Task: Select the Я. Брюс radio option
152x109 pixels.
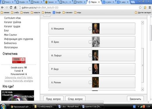Action: click(x=90, y=42)
